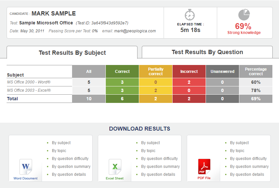Get PDF report By question difficulty
The width and height of the screenshot is (279, 188).
point(248,159)
